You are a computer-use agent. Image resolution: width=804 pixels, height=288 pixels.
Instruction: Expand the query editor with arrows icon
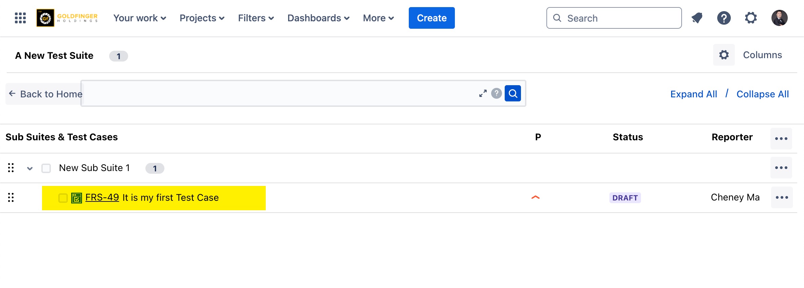(x=483, y=93)
